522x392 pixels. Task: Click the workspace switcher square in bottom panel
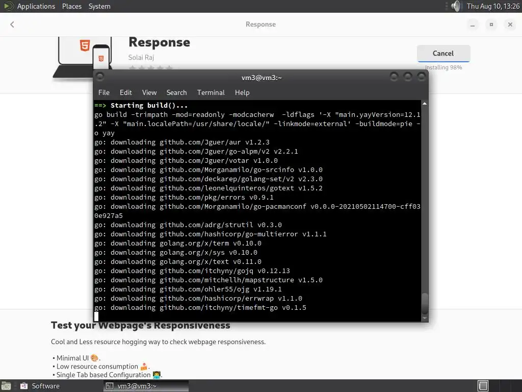(x=483, y=386)
